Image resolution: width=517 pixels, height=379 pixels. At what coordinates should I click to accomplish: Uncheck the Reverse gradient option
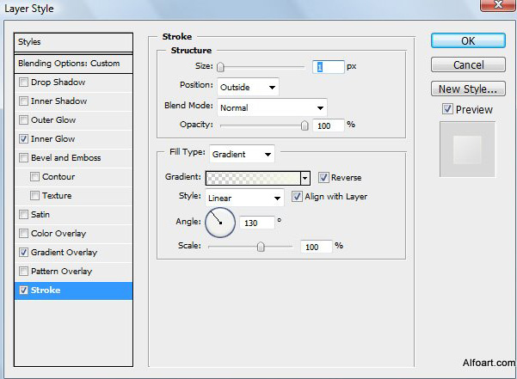pyautogui.click(x=323, y=178)
